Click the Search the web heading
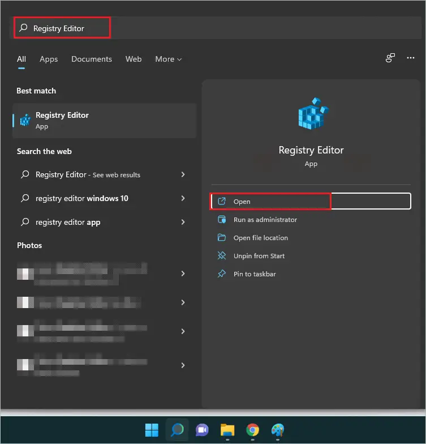The image size is (426, 444). 44,152
